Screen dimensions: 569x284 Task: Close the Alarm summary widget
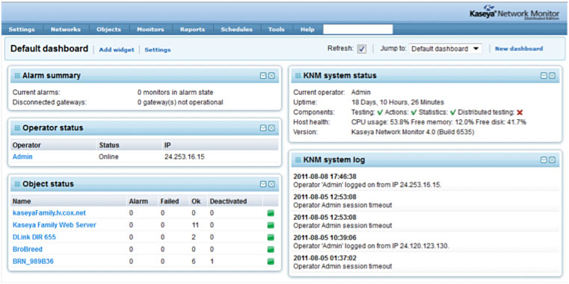click(x=271, y=75)
